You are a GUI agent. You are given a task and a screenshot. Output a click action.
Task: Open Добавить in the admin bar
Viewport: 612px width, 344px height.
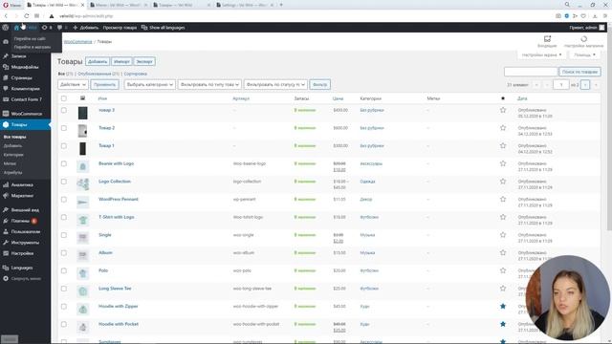86,28
